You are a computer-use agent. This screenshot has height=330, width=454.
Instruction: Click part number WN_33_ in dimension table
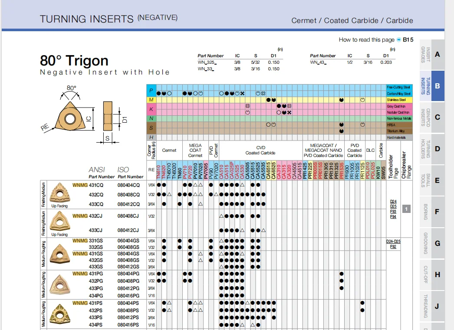point(206,69)
